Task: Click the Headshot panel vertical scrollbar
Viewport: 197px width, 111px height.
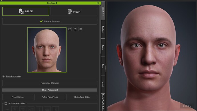Action: (100, 30)
